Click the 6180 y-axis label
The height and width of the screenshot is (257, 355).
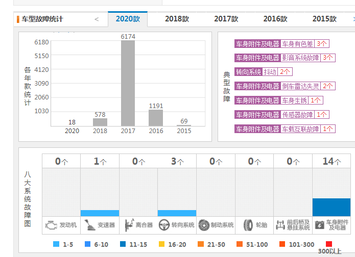coord(41,42)
